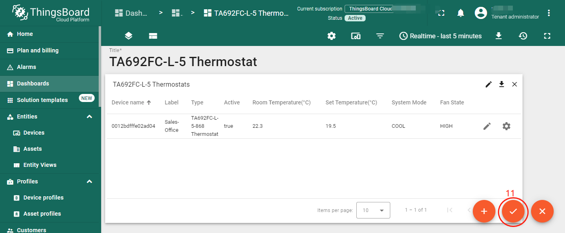565x233 pixels.
Task: Open entity aliases icon
Action: (x=356, y=36)
